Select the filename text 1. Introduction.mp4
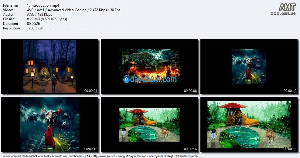 43,5
